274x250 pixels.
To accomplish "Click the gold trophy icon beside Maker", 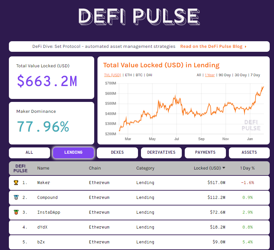I will pyautogui.click(x=16, y=183).
